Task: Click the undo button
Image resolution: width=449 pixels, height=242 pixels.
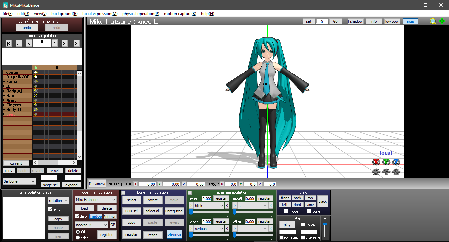Action: (x=27, y=28)
